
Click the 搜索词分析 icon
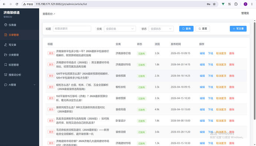point(6,75)
